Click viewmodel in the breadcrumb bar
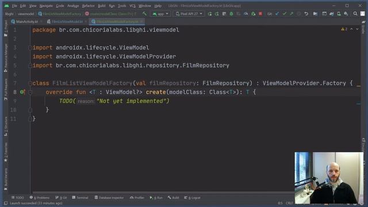 click(x=26, y=14)
